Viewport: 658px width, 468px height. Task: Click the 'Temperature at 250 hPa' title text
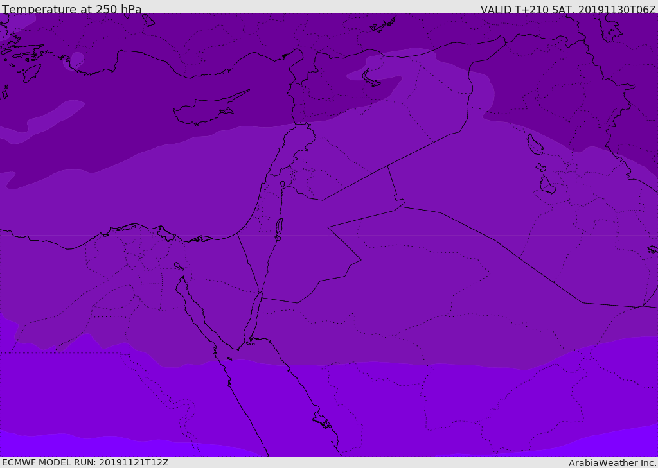(72, 9)
